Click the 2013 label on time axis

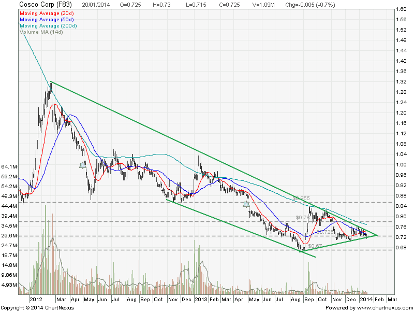coord(201,300)
